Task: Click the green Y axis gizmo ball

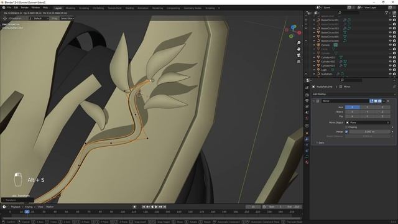Action: point(291,36)
